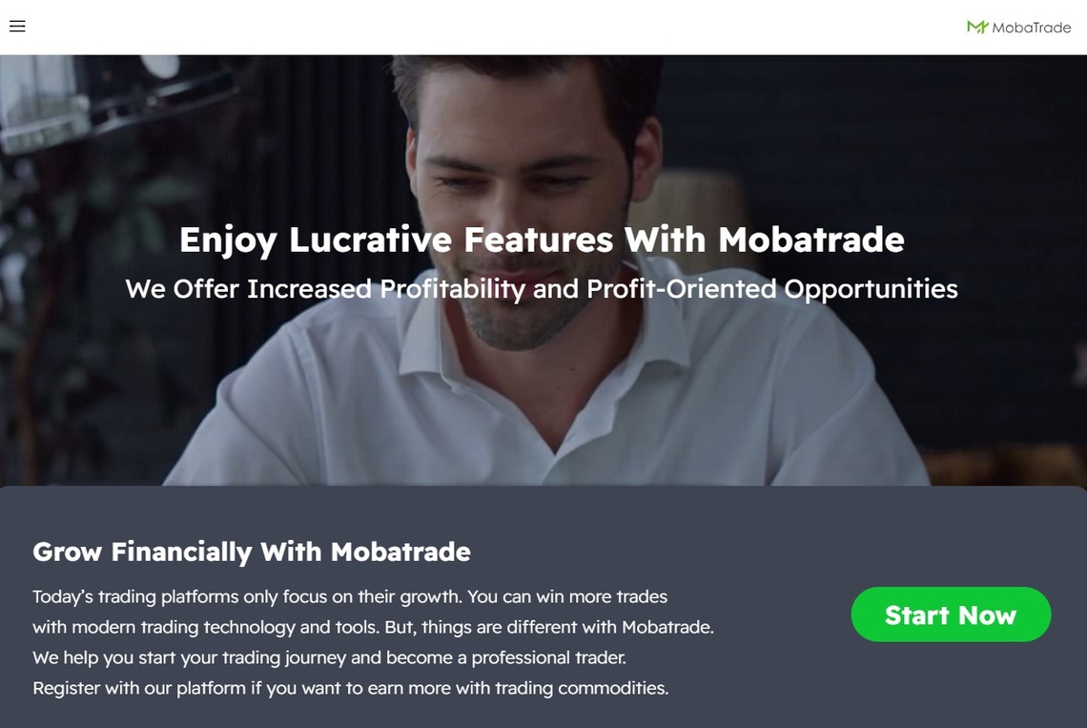
Task: Click 'professional trader' in the description text
Action: 549,658
